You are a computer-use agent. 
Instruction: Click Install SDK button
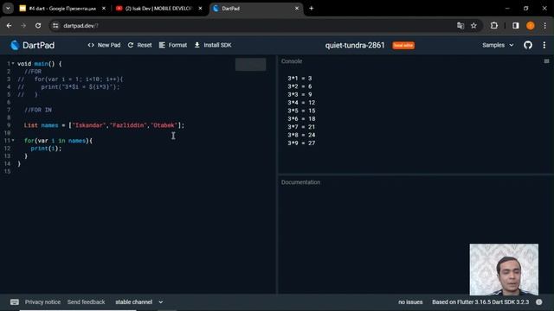pos(213,45)
